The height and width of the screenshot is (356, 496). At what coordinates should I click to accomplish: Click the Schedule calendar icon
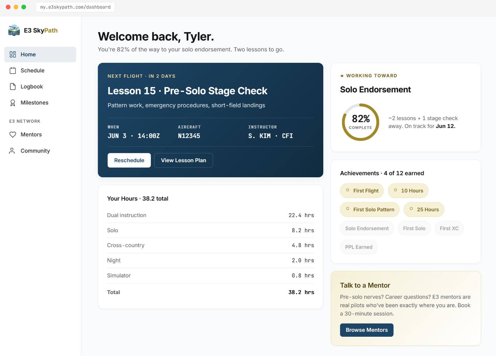(x=13, y=70)
